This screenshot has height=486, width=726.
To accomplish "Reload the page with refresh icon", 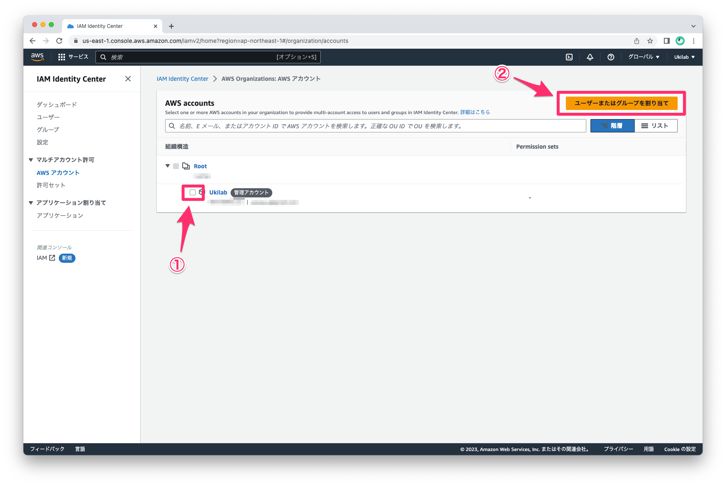I will click(x=59, y=41).
